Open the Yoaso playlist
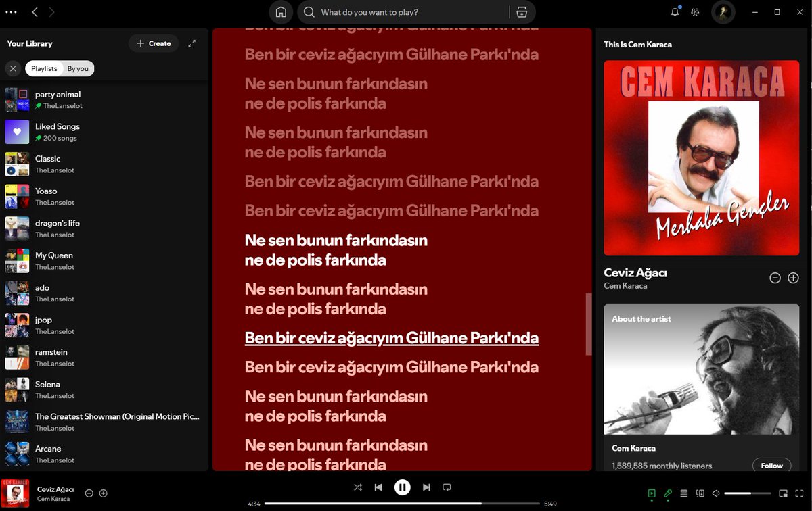This screenshot has width=812, height=511. click(x=104, y=196)
